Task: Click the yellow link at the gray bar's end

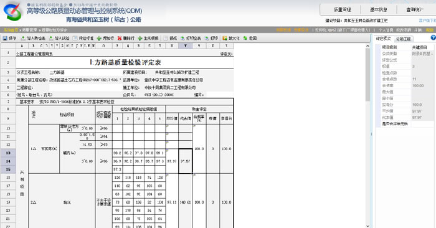Action: [x=430, y=30]
